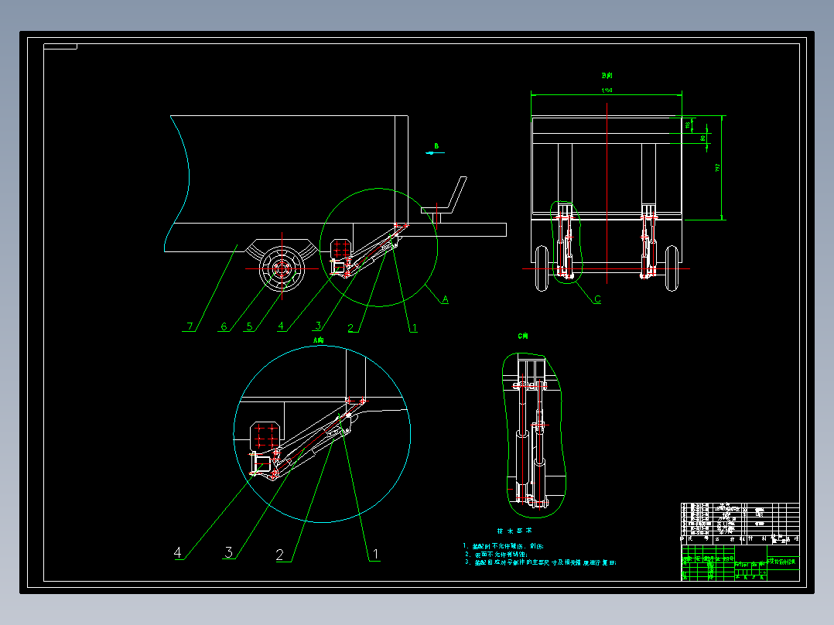
Task: Click detail callout letter C near the wheel
Action: tap(597, 299)
